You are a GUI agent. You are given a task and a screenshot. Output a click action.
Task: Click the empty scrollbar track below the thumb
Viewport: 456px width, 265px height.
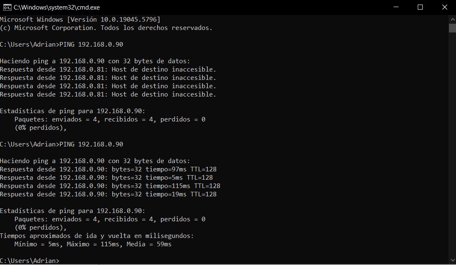click(x=453, y=144)
